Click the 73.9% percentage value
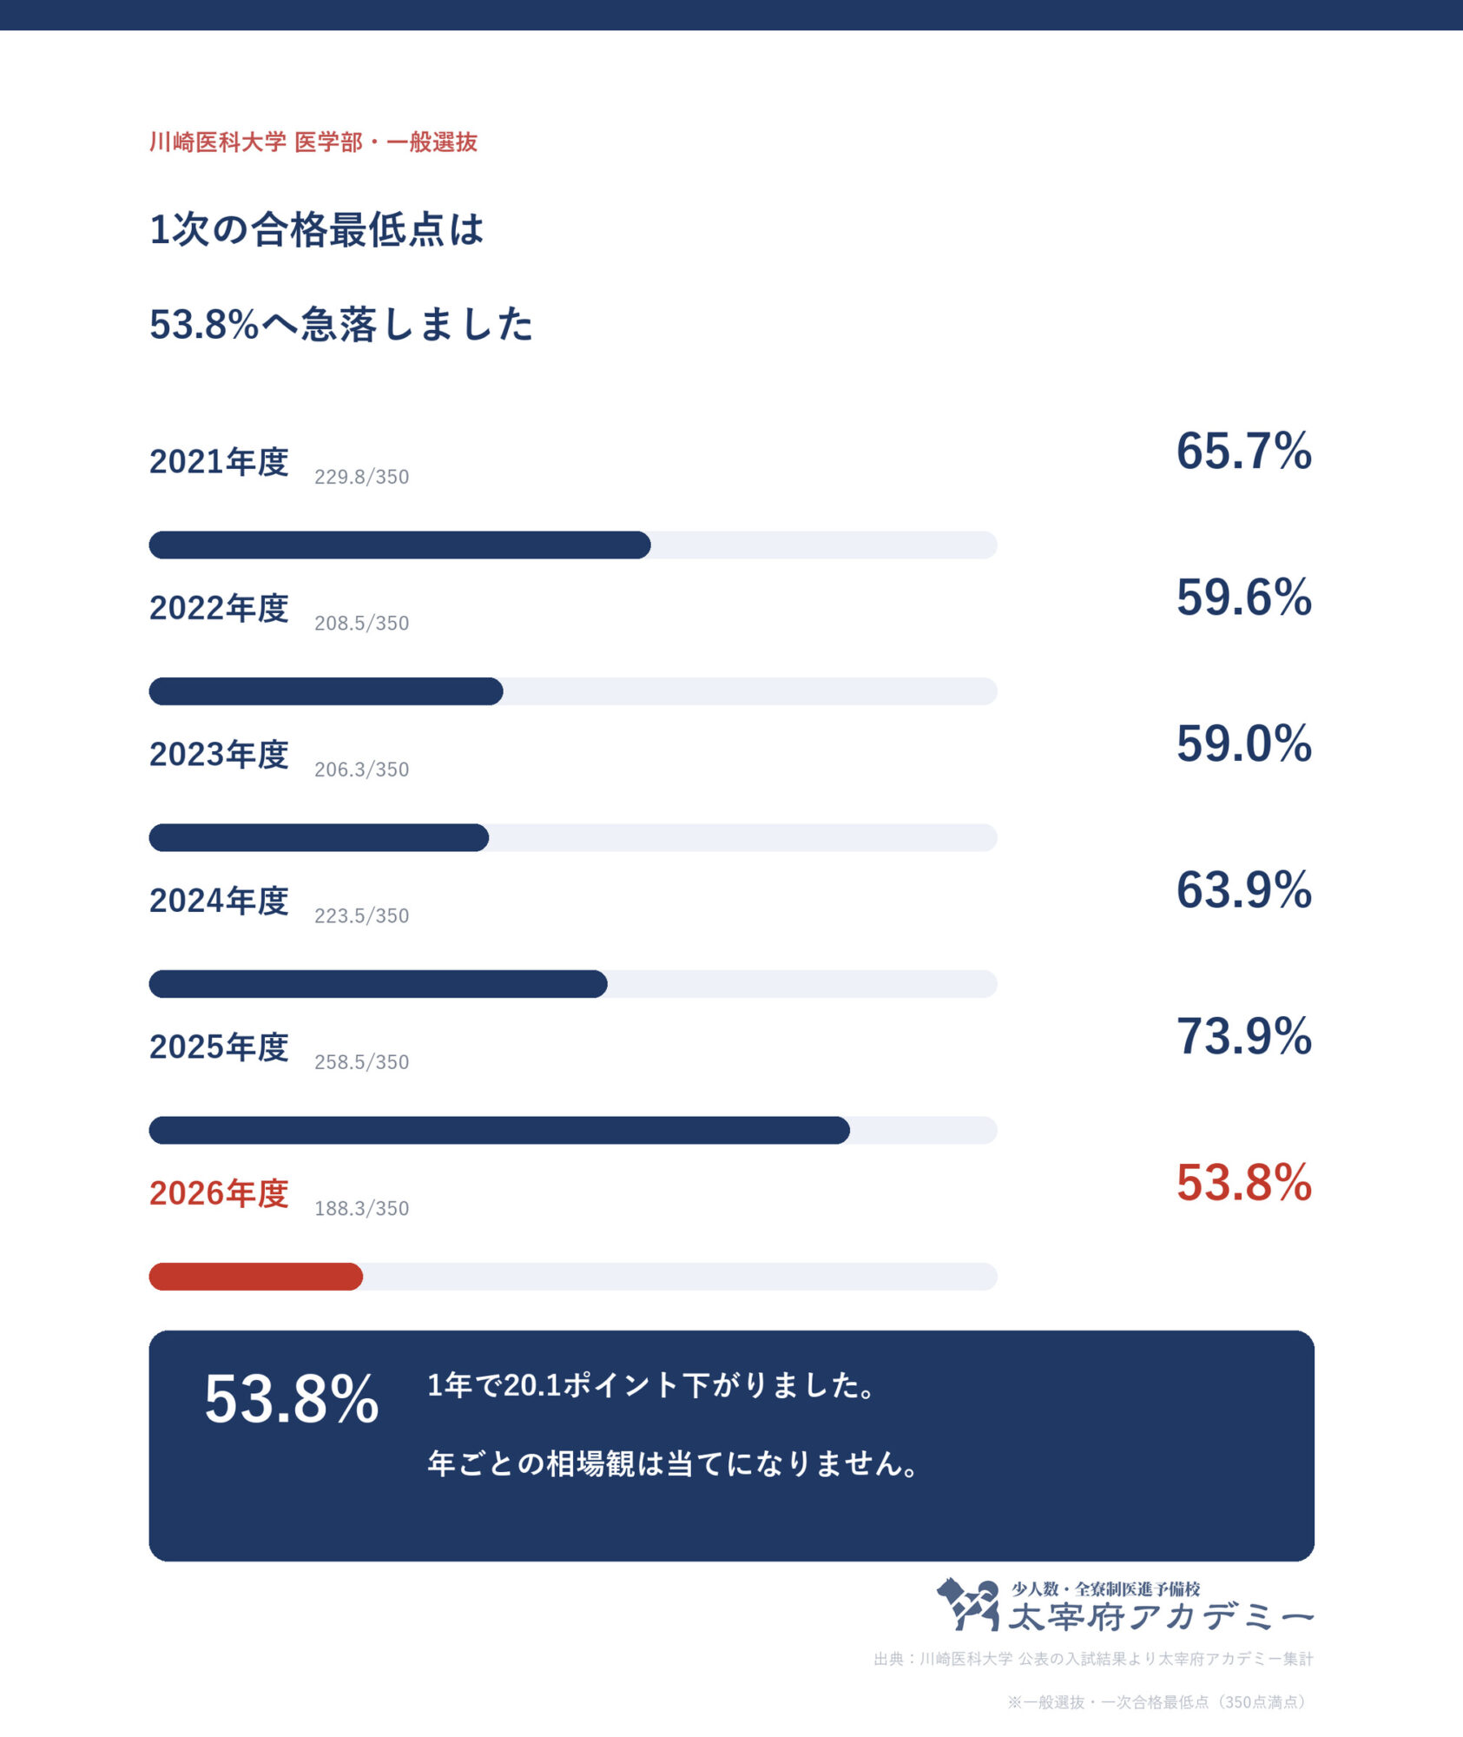 point(1243,1036)
